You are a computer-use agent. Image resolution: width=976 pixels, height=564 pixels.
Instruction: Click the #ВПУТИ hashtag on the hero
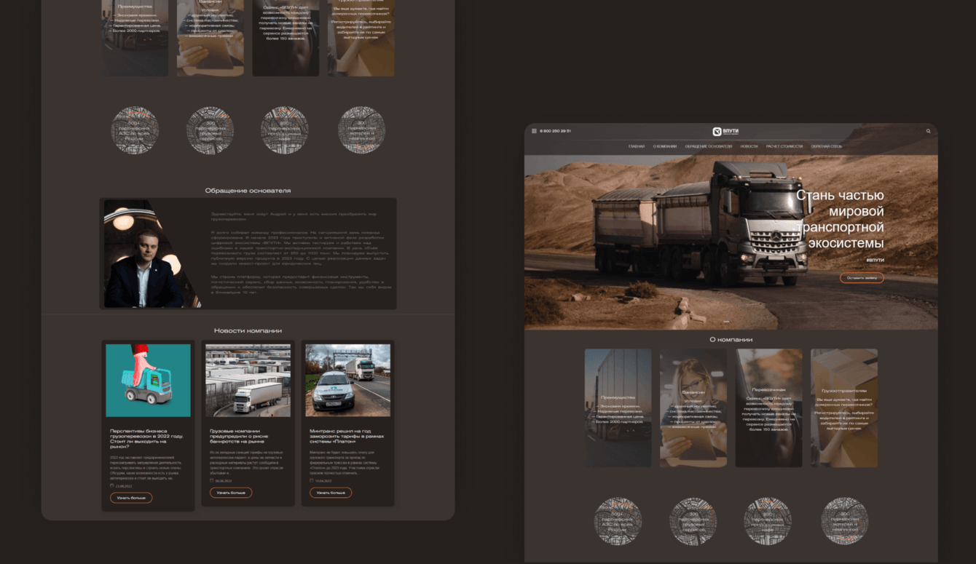pos(875,260)
